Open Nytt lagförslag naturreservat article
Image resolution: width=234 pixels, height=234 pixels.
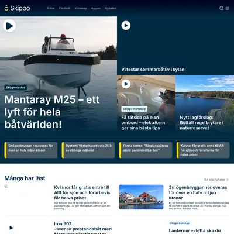point(202,123)
